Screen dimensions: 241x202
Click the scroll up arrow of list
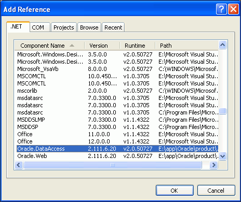tap(222, 45)
